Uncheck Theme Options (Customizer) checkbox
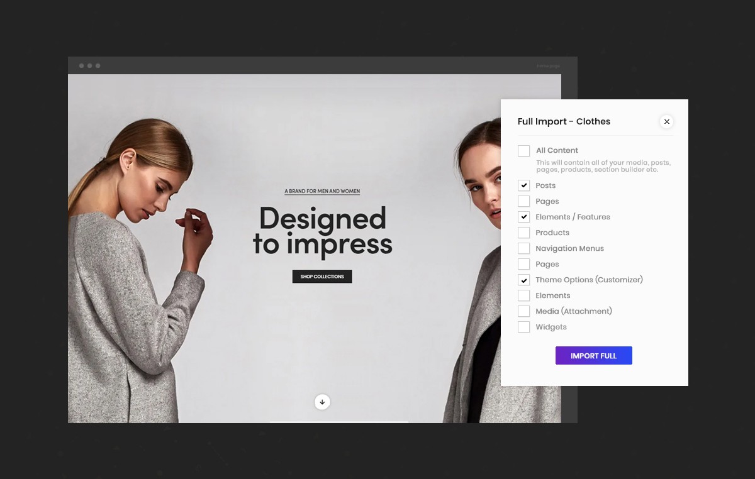The height and width of the screenshot is (479, 755). 523,280
